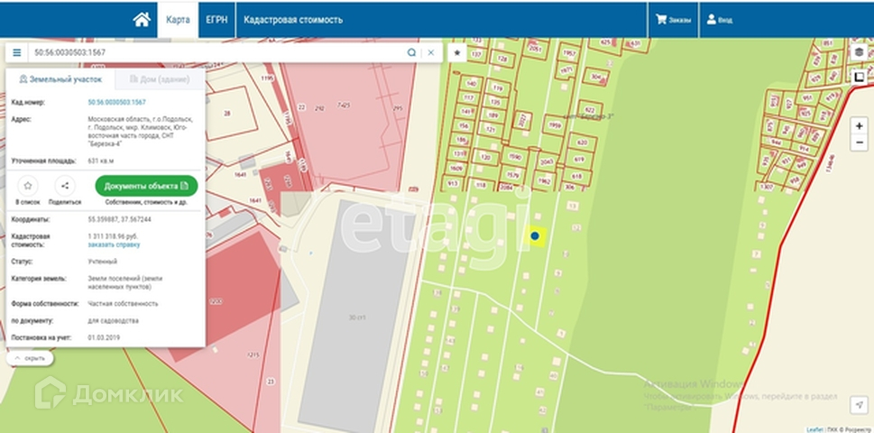Open Кадастровая стоимость section
The height and width of the screenshot is (433, 874).
(x=293, y=20)
